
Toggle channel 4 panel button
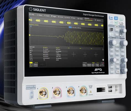coord(117,58)
